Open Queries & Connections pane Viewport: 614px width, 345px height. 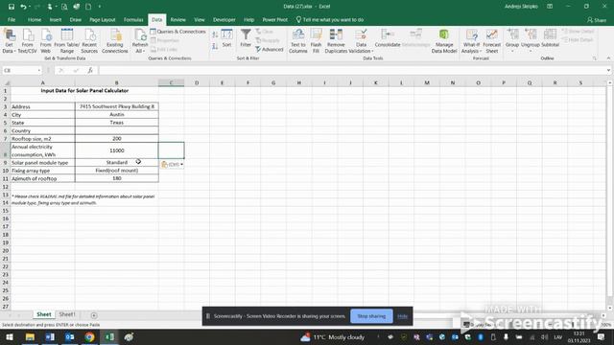point(177,32)
